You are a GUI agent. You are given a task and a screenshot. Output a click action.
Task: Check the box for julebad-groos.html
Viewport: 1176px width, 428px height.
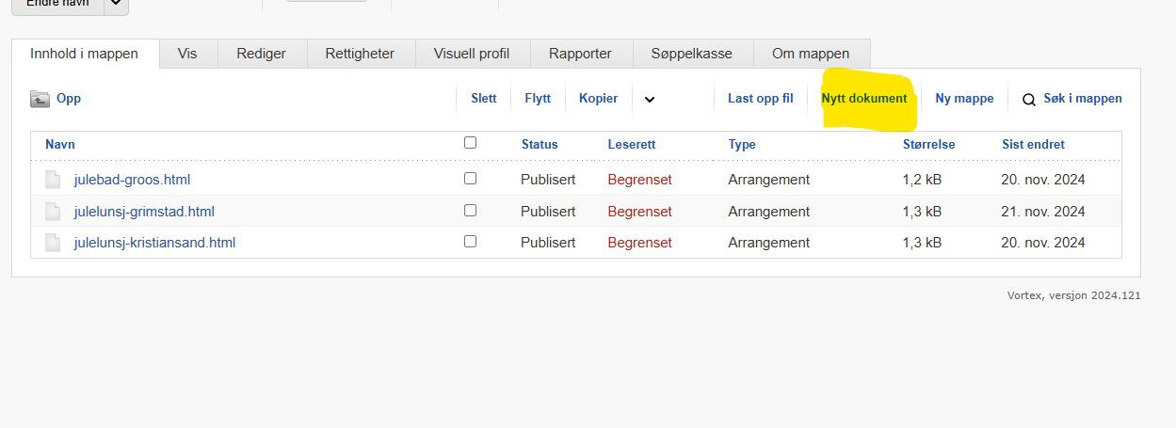471,178
